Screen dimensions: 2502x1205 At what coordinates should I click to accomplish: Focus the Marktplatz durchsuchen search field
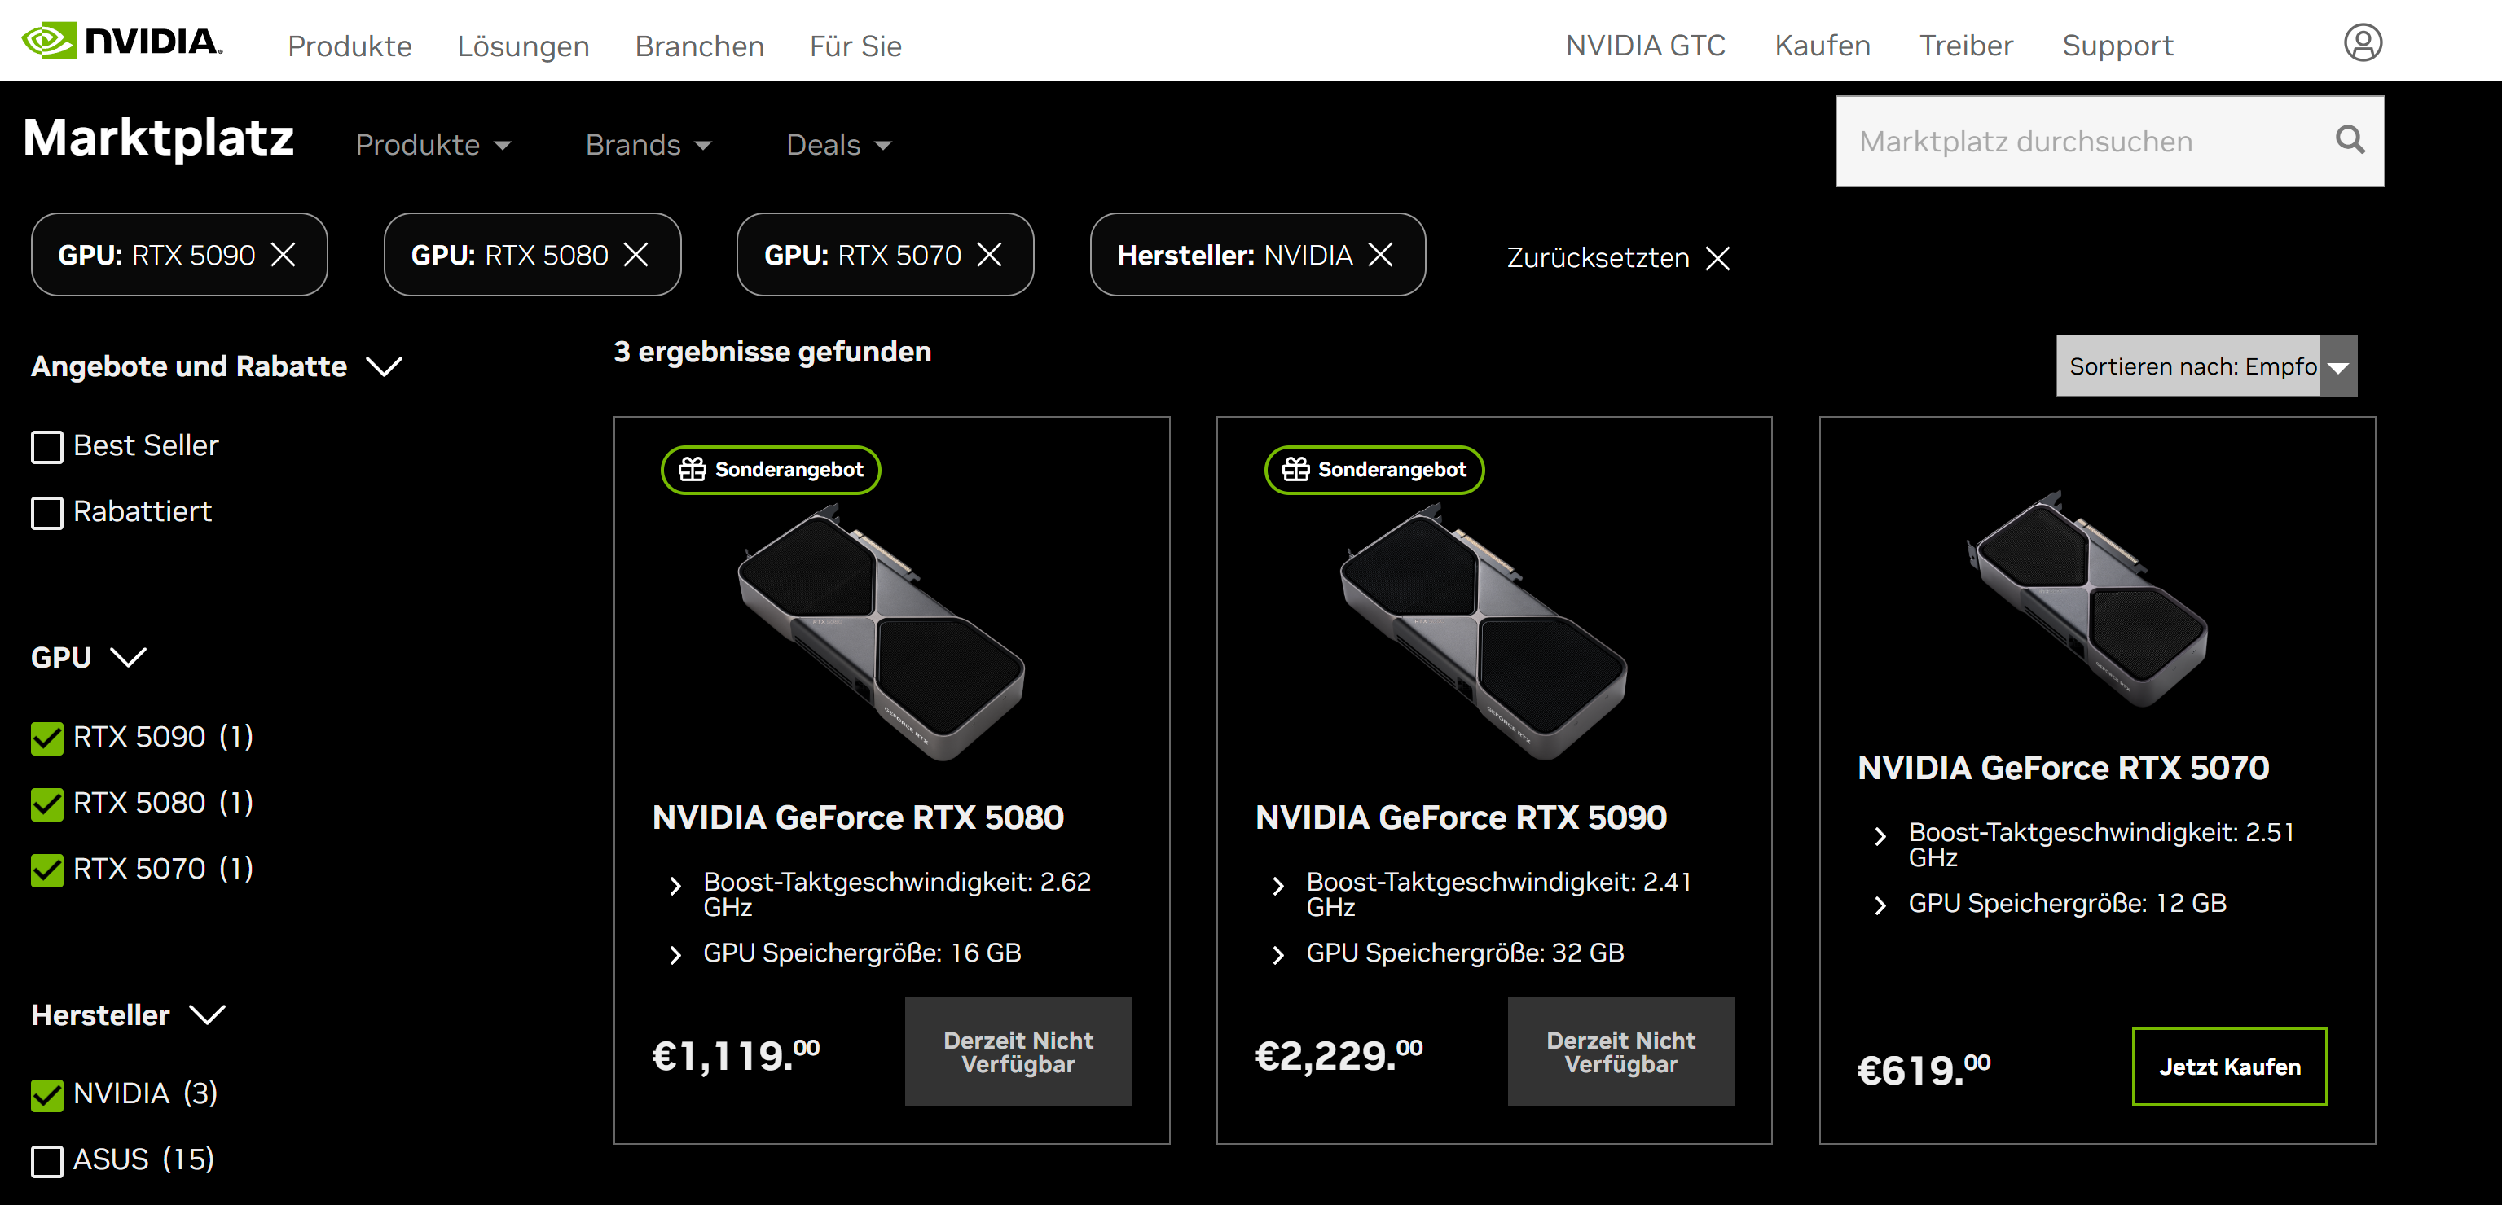tap(2078, 142)
